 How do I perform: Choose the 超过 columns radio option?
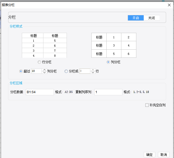[x=21, y=71]
